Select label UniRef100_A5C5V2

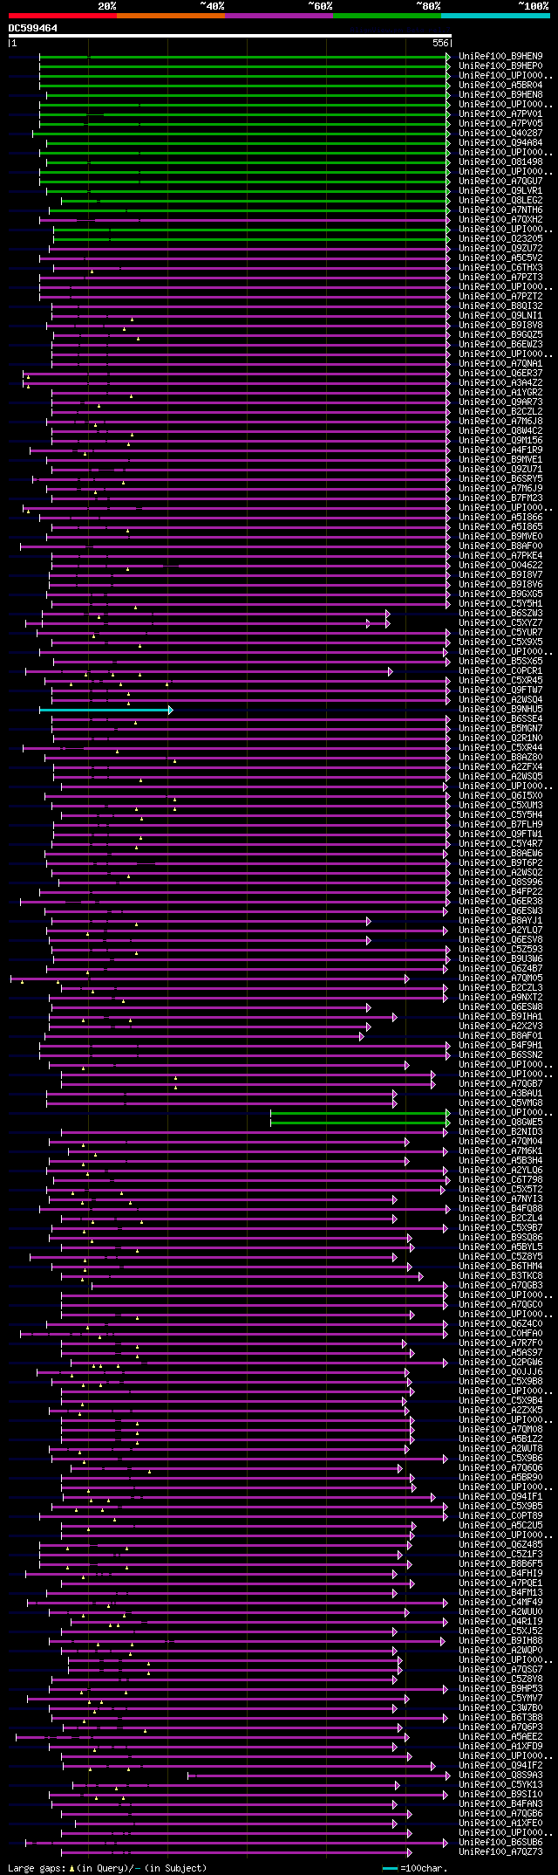click(x=500, y=258)
